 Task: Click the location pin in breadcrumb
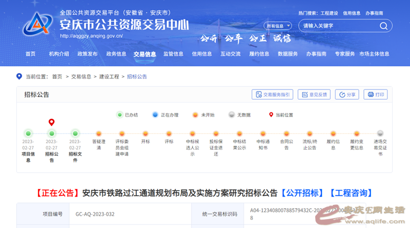click(19, 77)
